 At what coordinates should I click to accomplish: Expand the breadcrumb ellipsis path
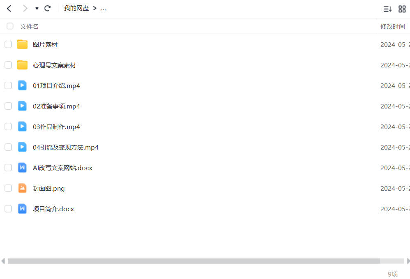click(103, 9)
